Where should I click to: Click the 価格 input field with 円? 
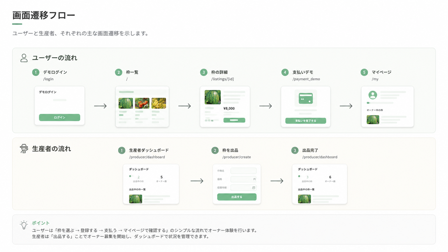coord(244,179)
